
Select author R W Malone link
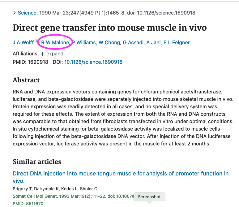coord(55,42)
